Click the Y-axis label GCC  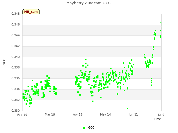click(4, 62)
